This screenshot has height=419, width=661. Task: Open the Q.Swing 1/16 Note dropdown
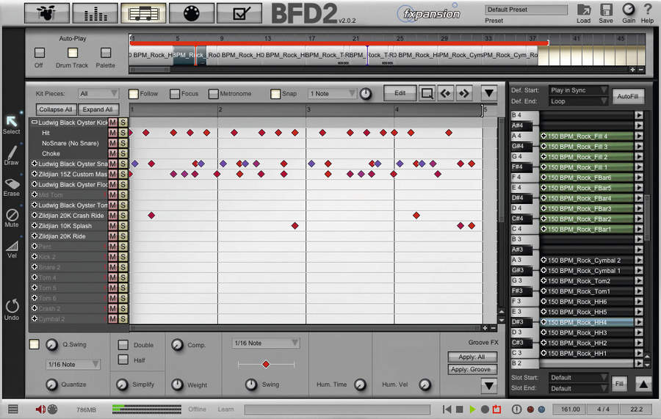[x=73, y=364]
